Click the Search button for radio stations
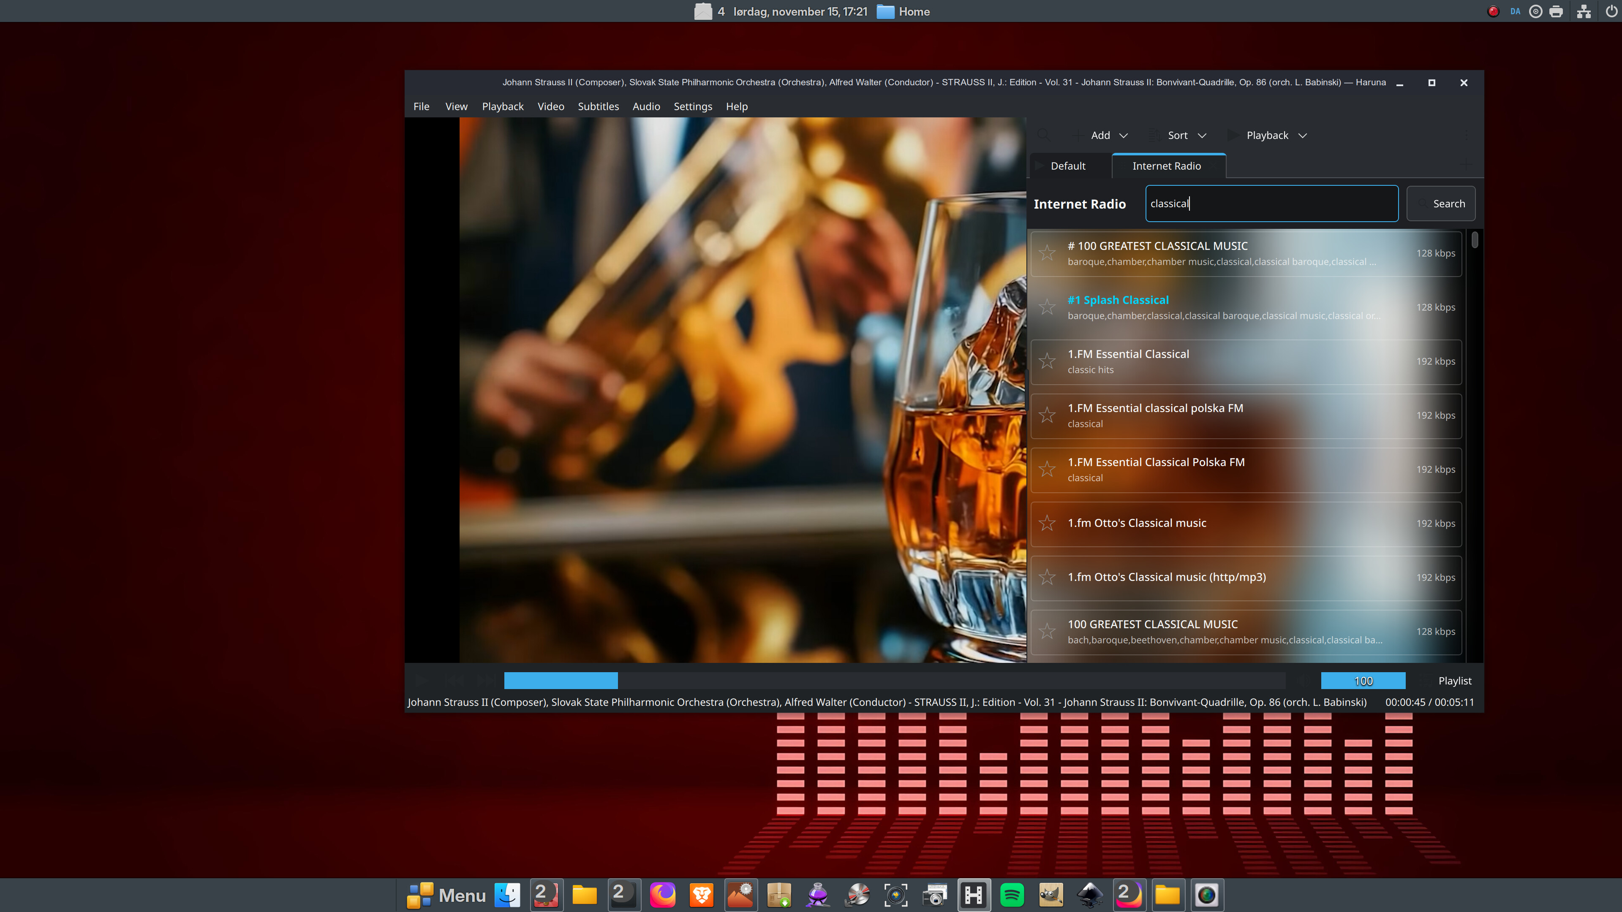Screen dimensions: 1622x912 pos(1441,204)
